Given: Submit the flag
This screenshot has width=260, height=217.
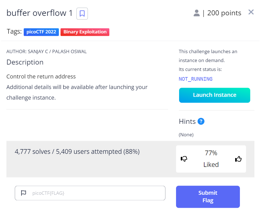Looking at the screenshot, I should click(208, 197).
